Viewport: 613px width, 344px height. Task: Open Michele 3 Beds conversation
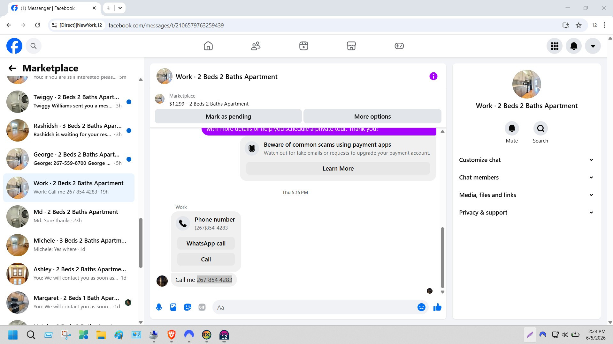pyautogui.click(x=69, y=245)
